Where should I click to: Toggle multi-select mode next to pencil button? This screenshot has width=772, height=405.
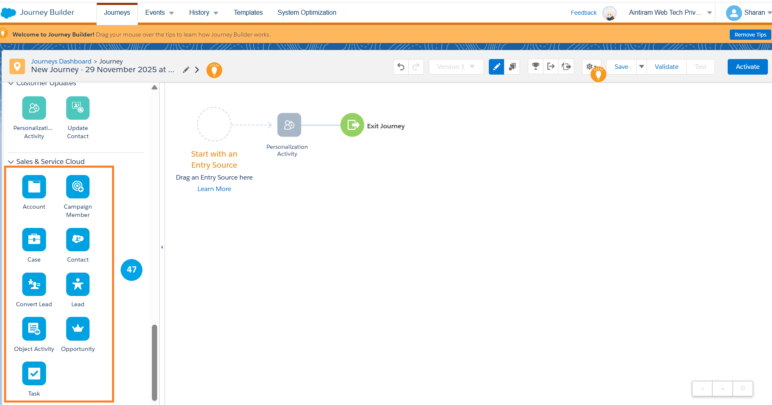[512, 67]
